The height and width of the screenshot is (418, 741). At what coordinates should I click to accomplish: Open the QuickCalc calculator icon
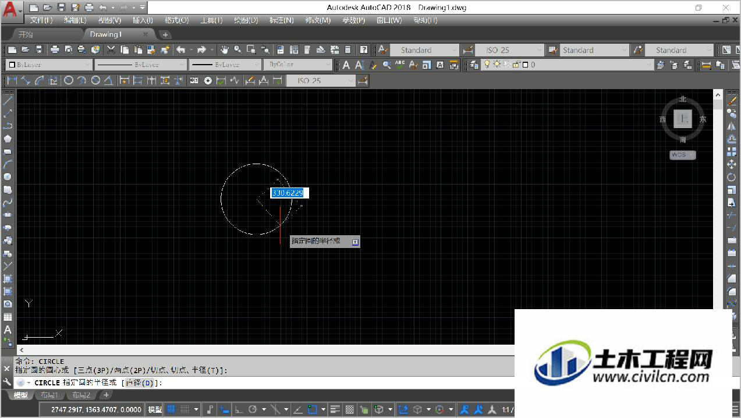(348, 50)
